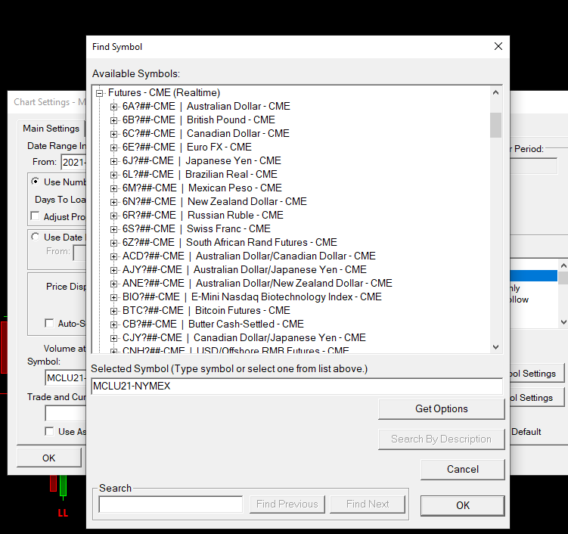Image resolution: width=568 pixels, height=534 pixels.
Task: Select British Pound - CME row
Action: click(198, 120)
